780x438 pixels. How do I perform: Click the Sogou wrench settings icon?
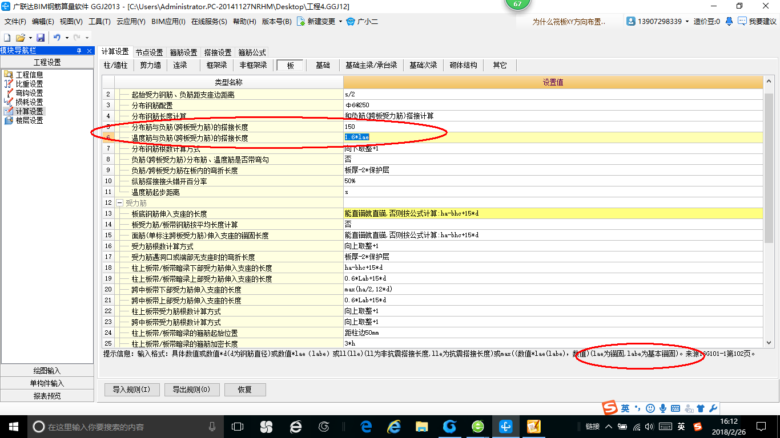tap(713, 408)
